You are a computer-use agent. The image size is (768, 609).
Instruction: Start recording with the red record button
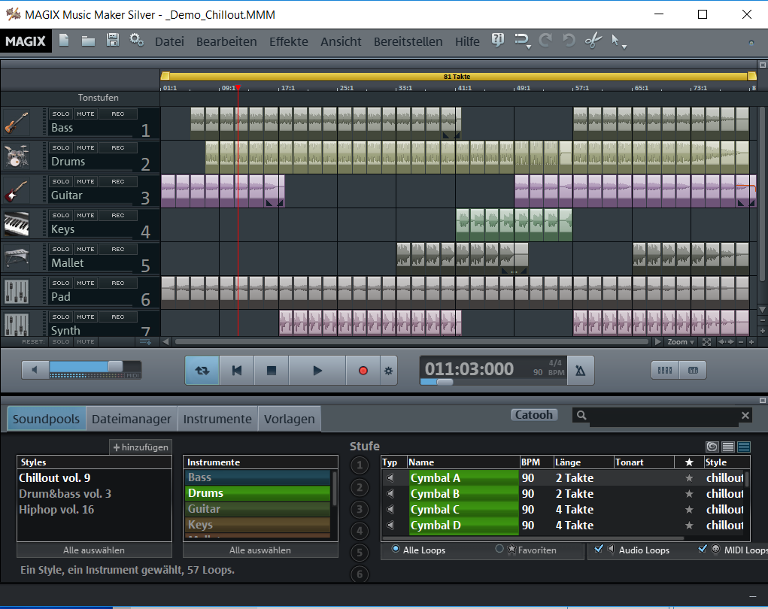pos(363,371)
